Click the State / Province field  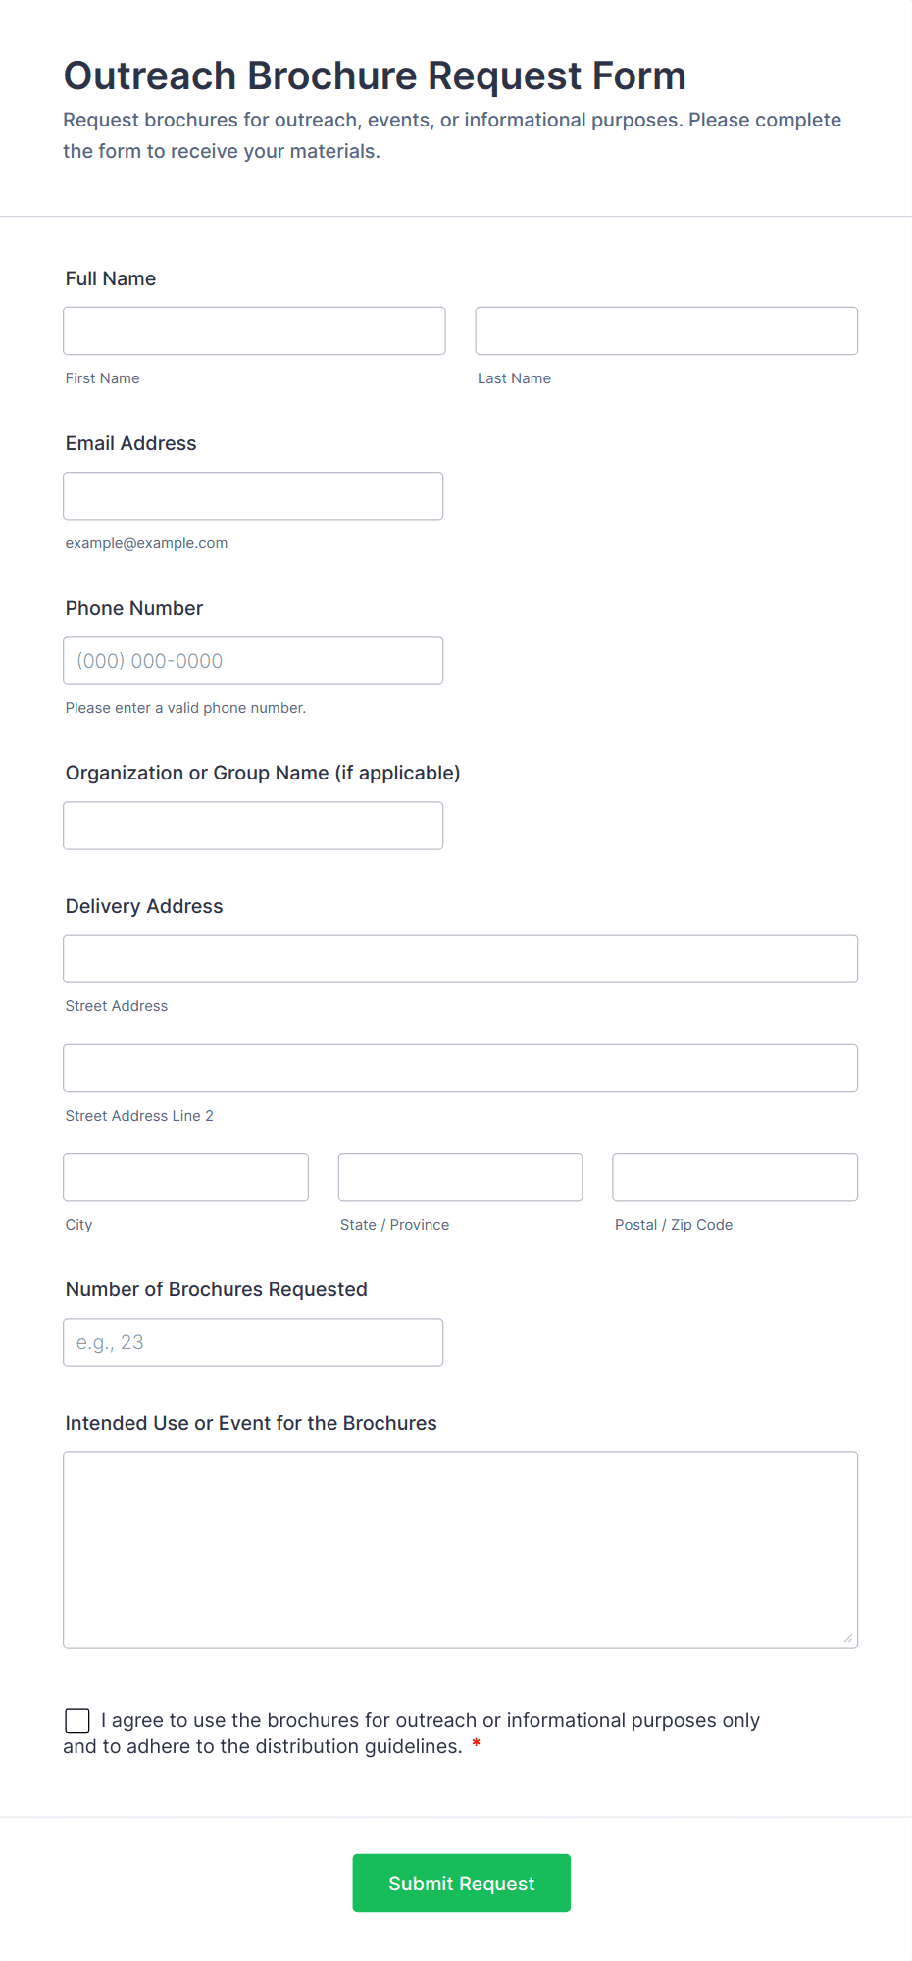tap(461, 1178)
